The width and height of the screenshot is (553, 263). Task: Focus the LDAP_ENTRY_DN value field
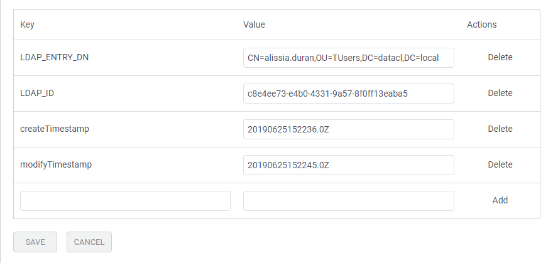[348, 58]
